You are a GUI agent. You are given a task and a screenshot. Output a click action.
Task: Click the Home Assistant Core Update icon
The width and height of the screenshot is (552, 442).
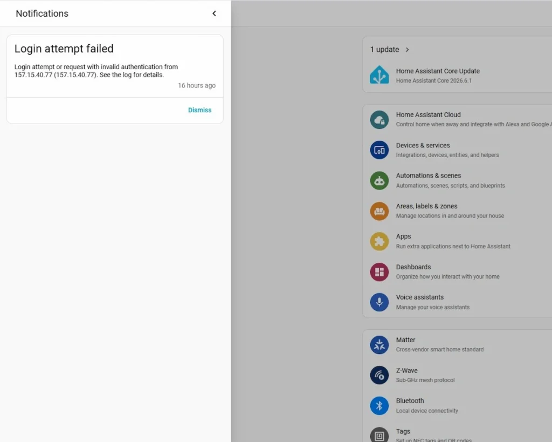pos(379,75)
